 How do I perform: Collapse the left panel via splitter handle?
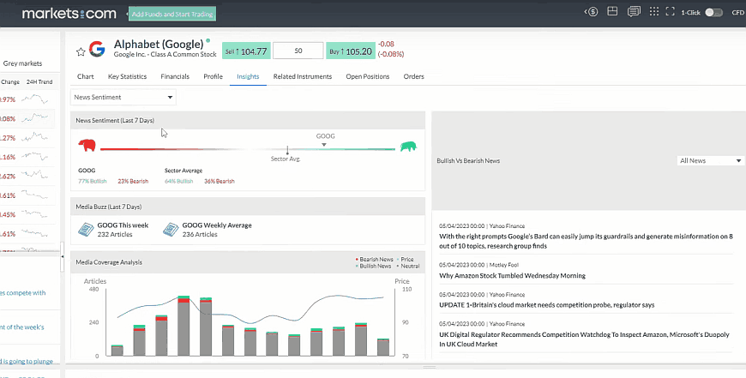63,255
